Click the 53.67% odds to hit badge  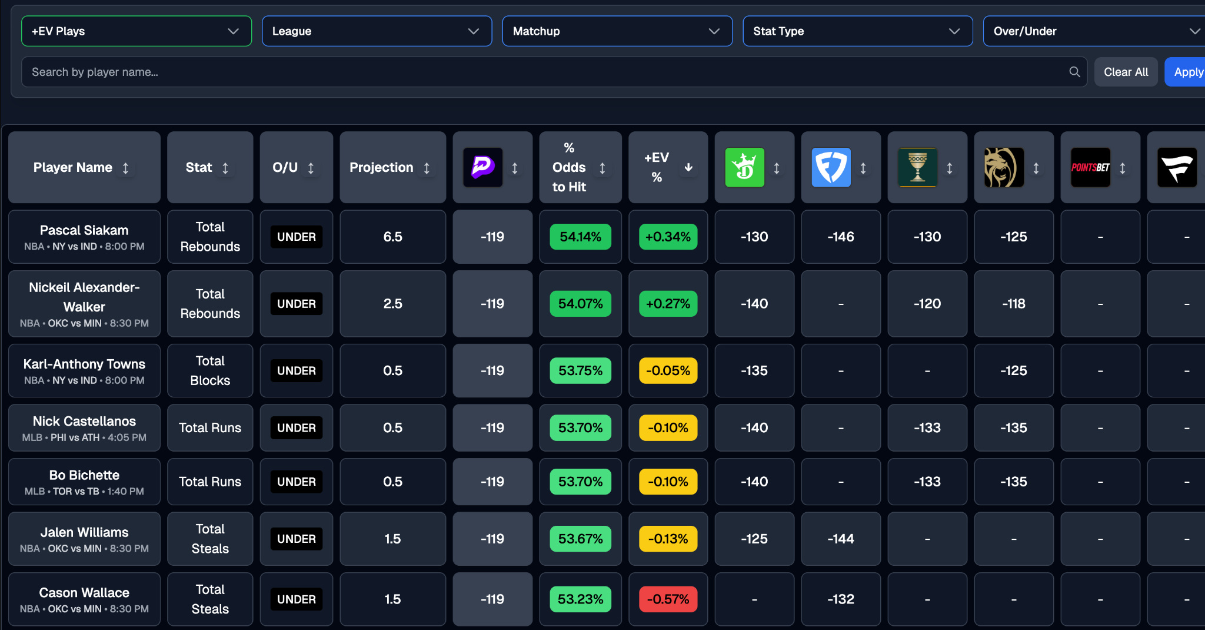[581, 539]
